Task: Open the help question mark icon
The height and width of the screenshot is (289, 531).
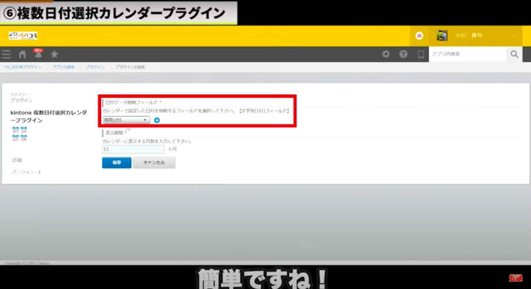Action: coord(403,54)
